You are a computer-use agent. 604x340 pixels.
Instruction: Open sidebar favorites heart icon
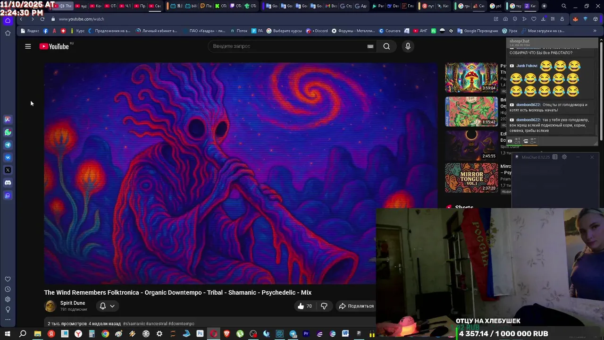pos(8,279)
